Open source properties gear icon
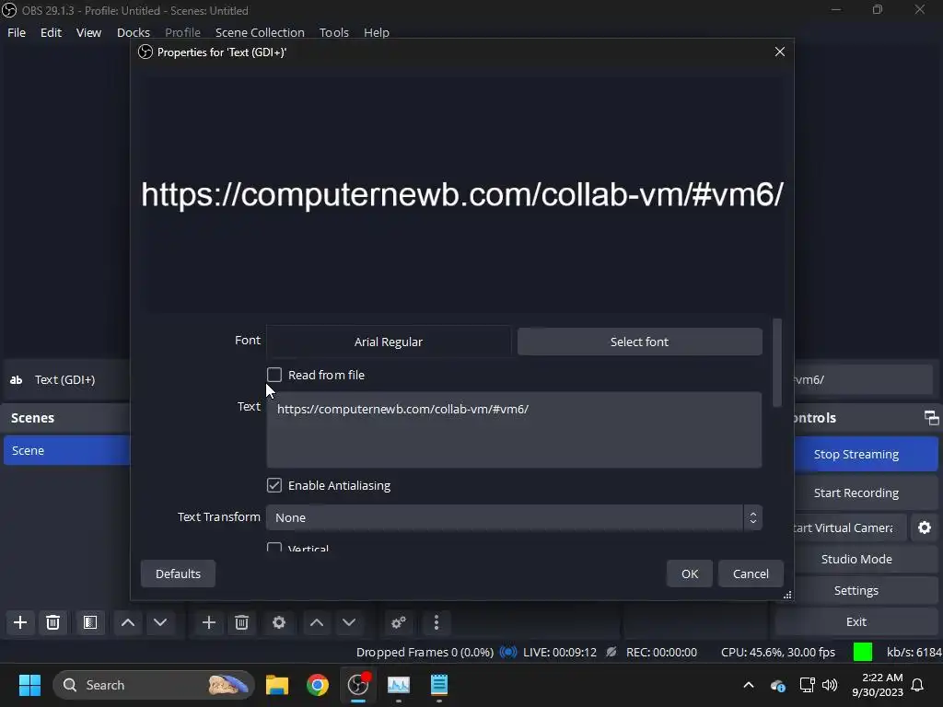Screen dimensions: 943x707 point(278,622)
